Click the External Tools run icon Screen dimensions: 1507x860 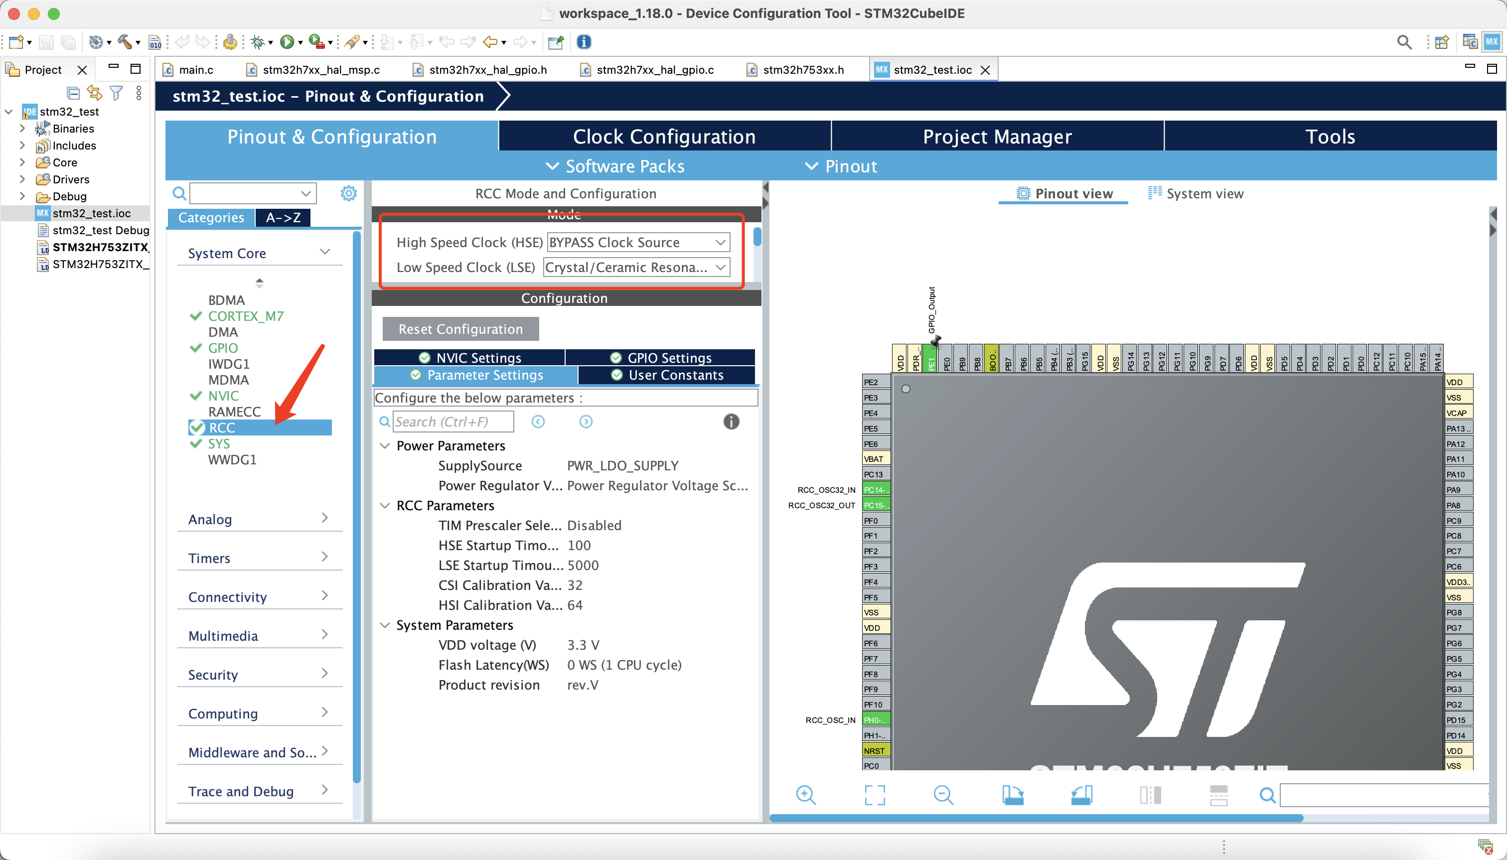316,42
